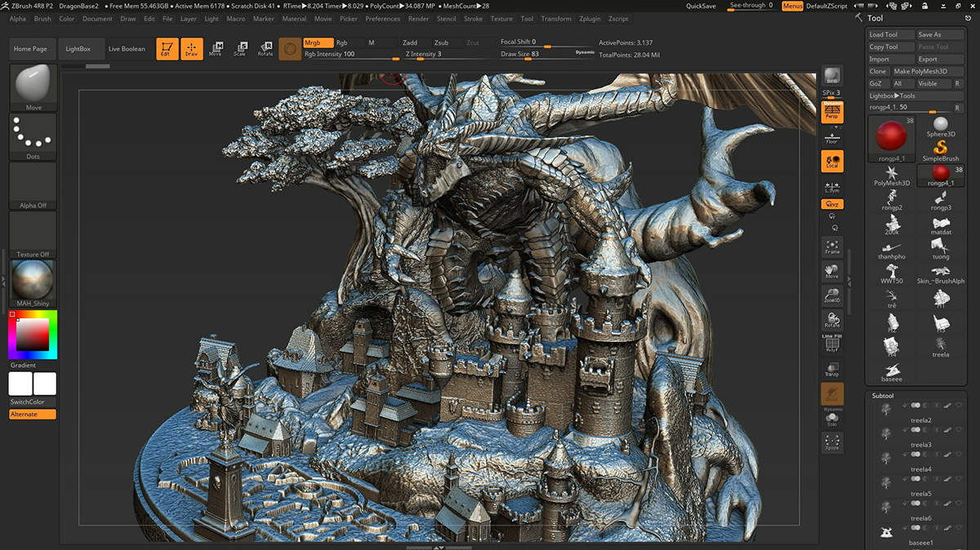980x550 pixels.
Task: Open the Dots stroke type picker
Action: pos(33,135)
